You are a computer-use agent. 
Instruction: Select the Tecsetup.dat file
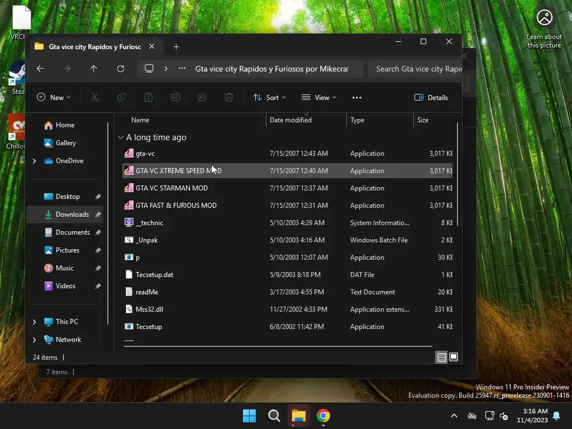tap(288, 275)
